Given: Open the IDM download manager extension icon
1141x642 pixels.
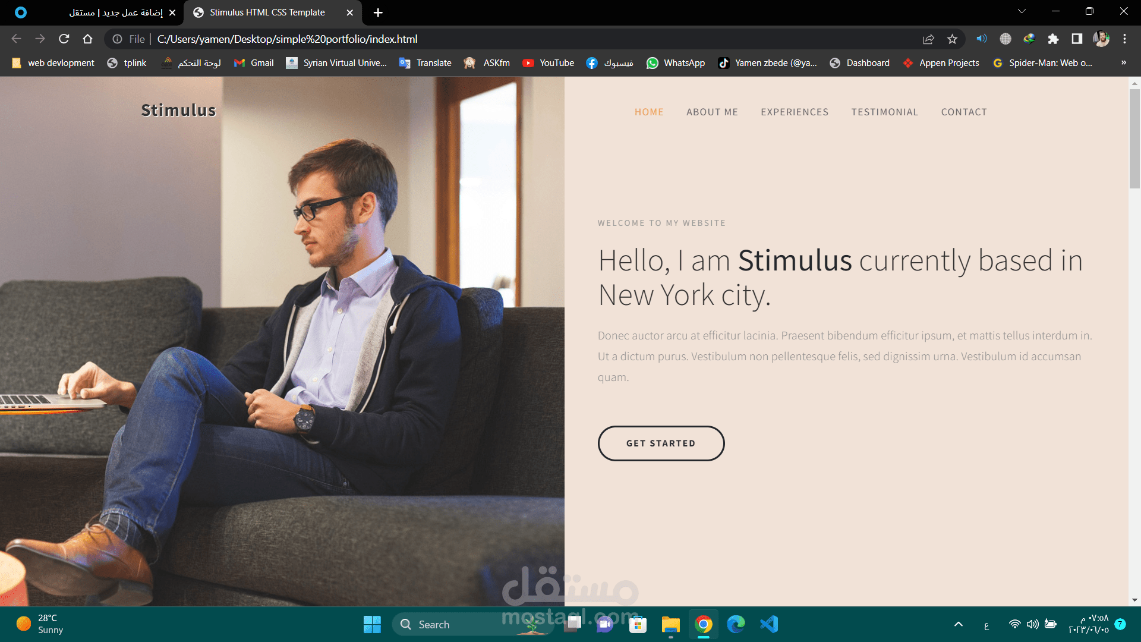Looking at the screenshot, I should tap(1029, 39).
